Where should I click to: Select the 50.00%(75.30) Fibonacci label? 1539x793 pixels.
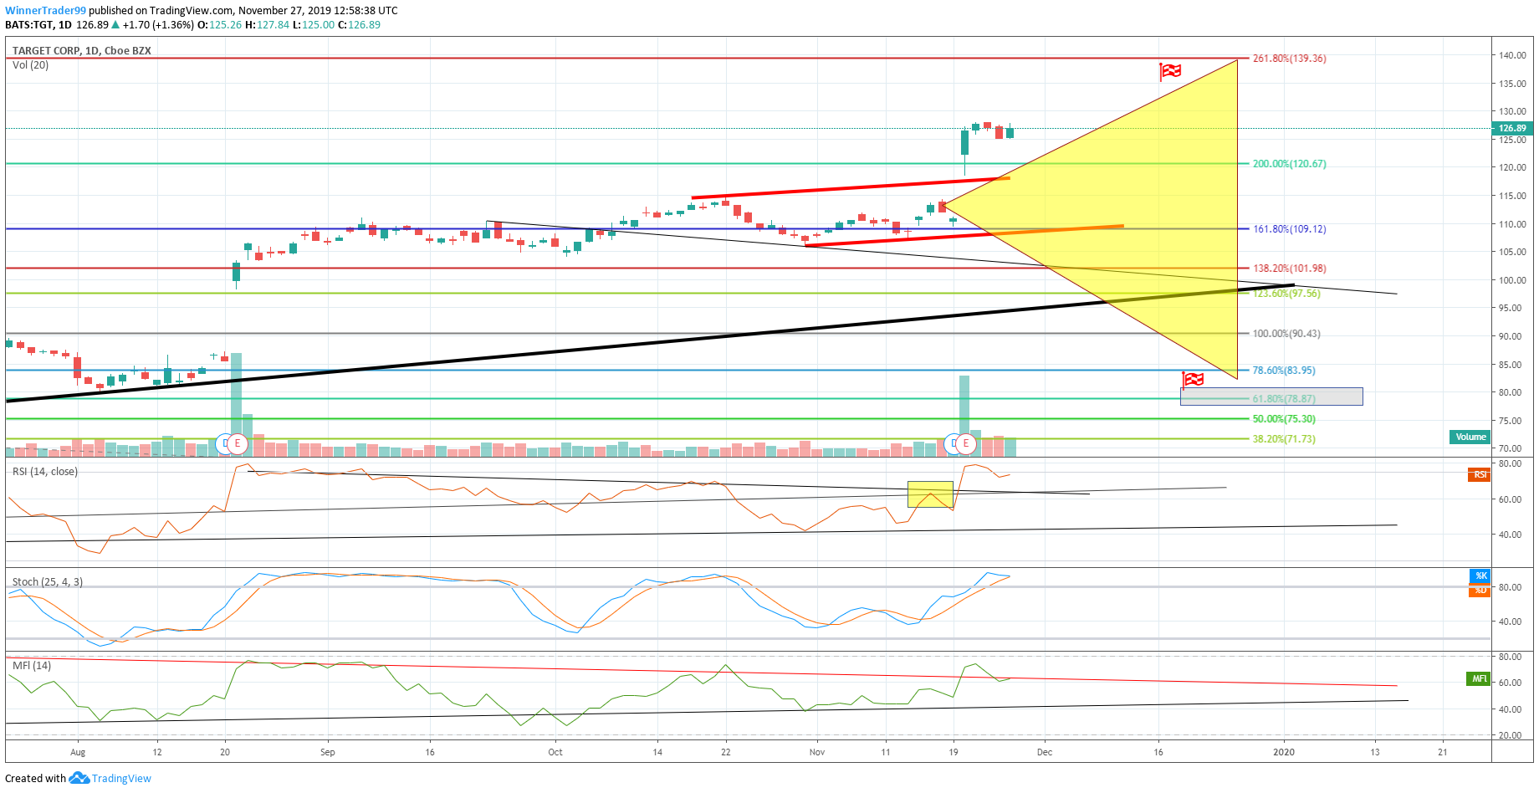(x=1283, y=419)
